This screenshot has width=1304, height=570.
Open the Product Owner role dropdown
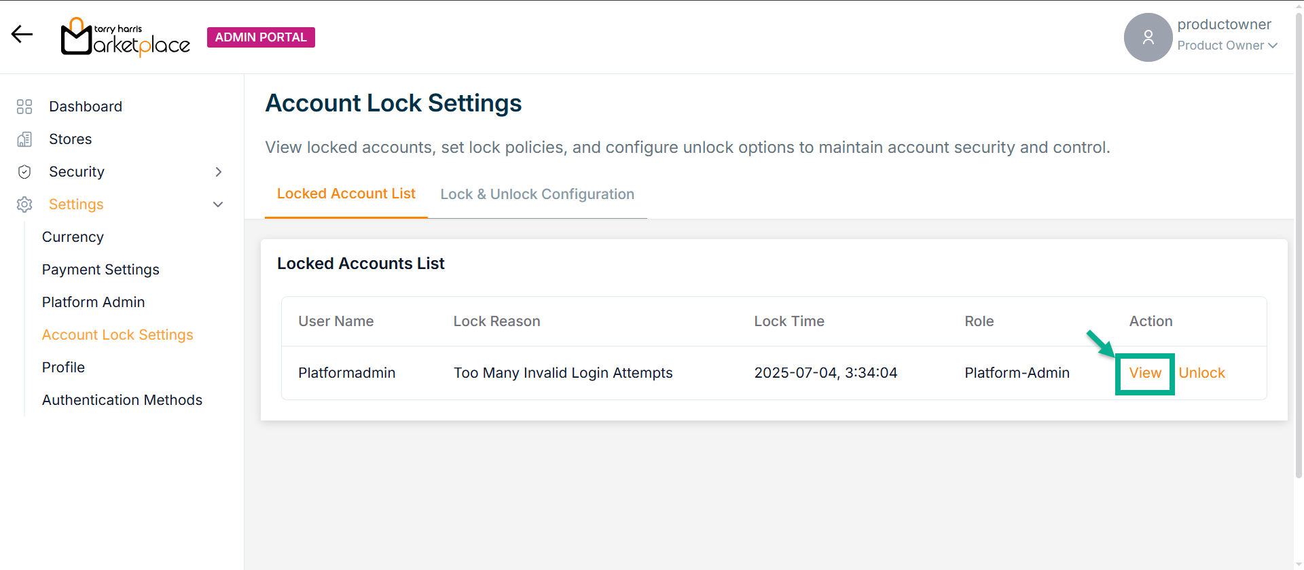[x=1227, y=46]
